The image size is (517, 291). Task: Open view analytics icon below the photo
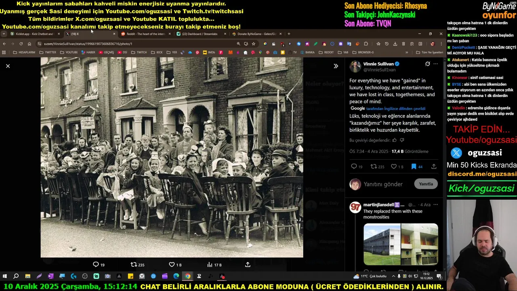[210, 265]
